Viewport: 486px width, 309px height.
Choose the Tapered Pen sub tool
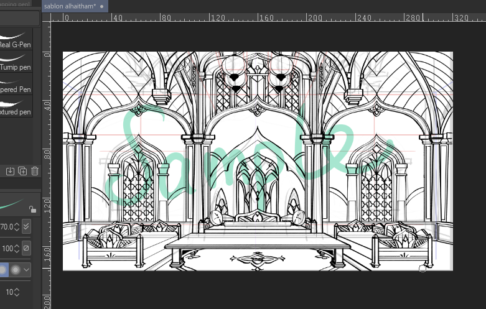[x=16, y=83]
